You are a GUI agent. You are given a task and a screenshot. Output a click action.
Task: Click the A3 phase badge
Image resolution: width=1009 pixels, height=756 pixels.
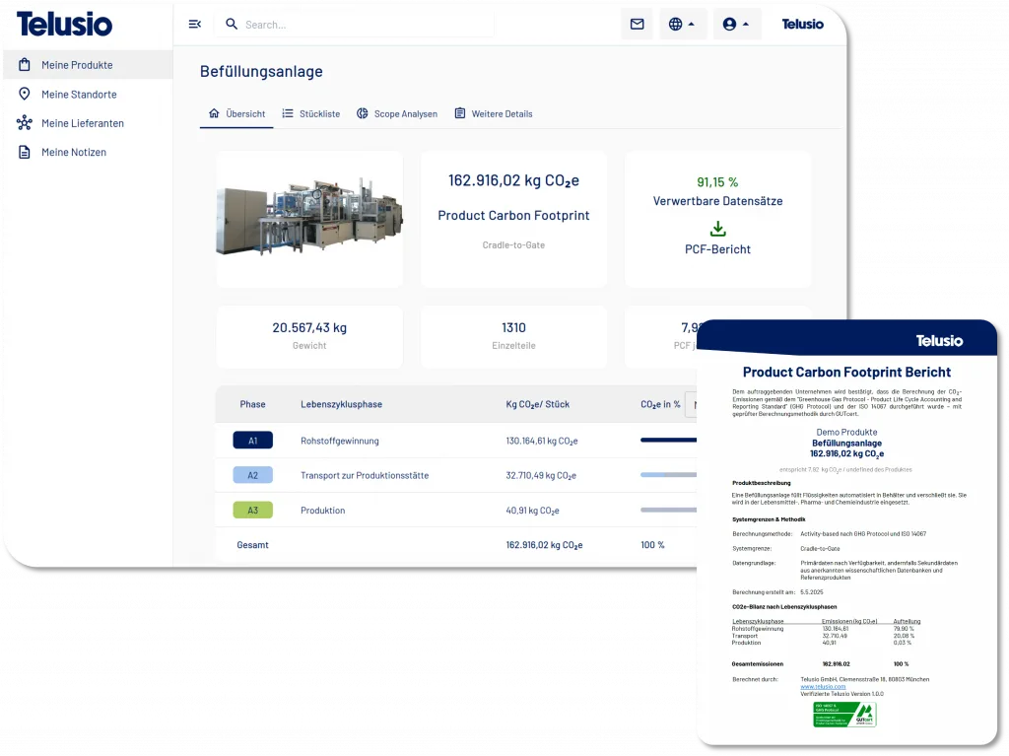tap(253, 510)
